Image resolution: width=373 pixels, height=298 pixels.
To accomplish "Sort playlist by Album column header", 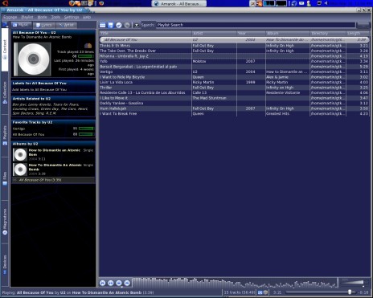I will pyautogui.click(x=287, y=34).
